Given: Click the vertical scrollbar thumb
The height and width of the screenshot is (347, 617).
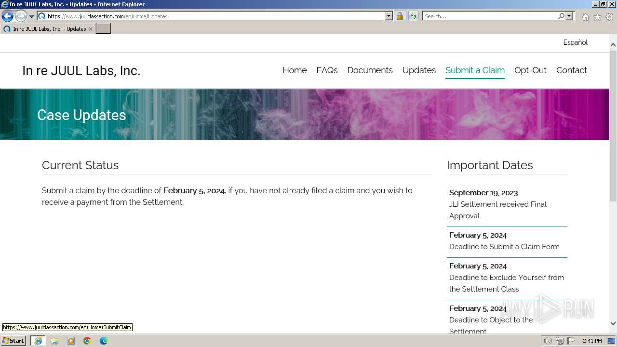Looking at the screenshot, I should (613, 125).
